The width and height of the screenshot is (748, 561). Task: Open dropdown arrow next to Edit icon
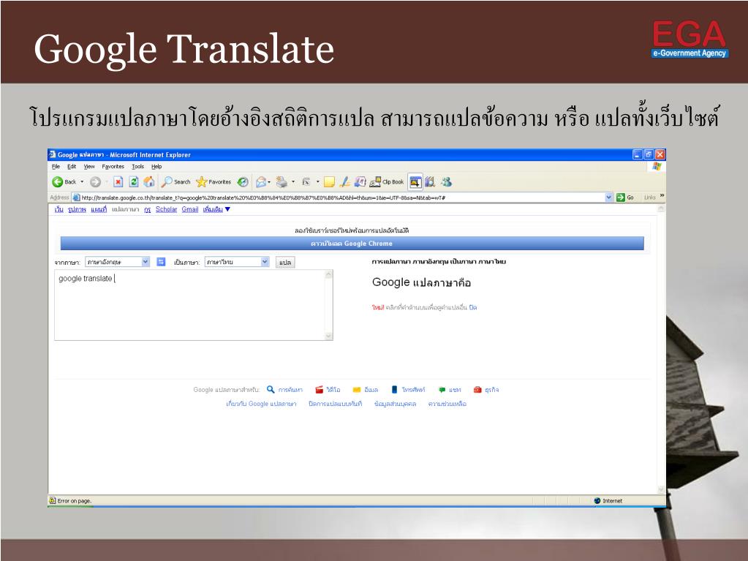(x=318, y=181)
